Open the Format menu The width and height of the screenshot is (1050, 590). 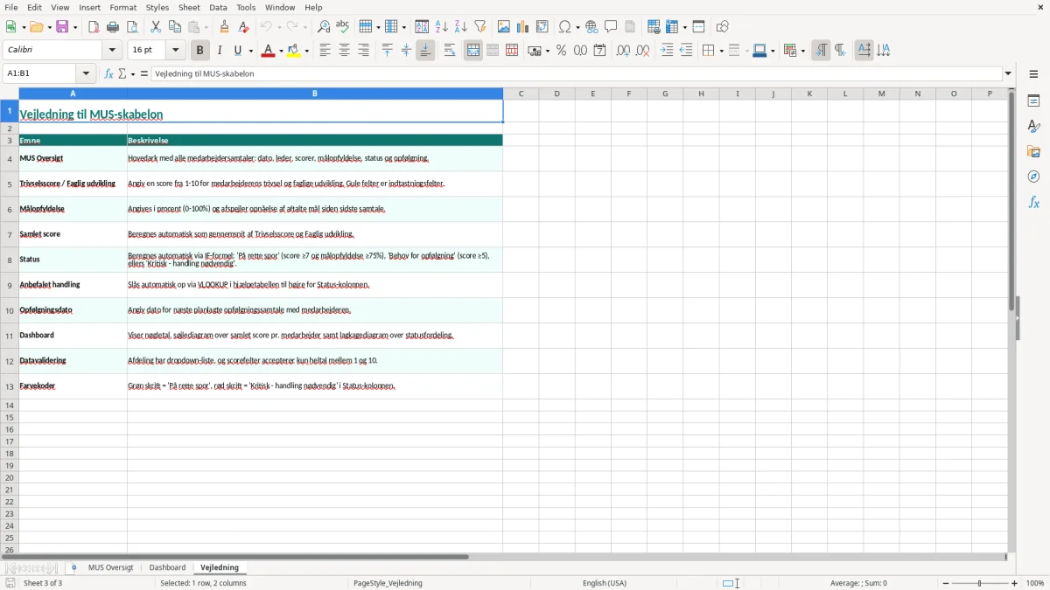pos(123,7)
